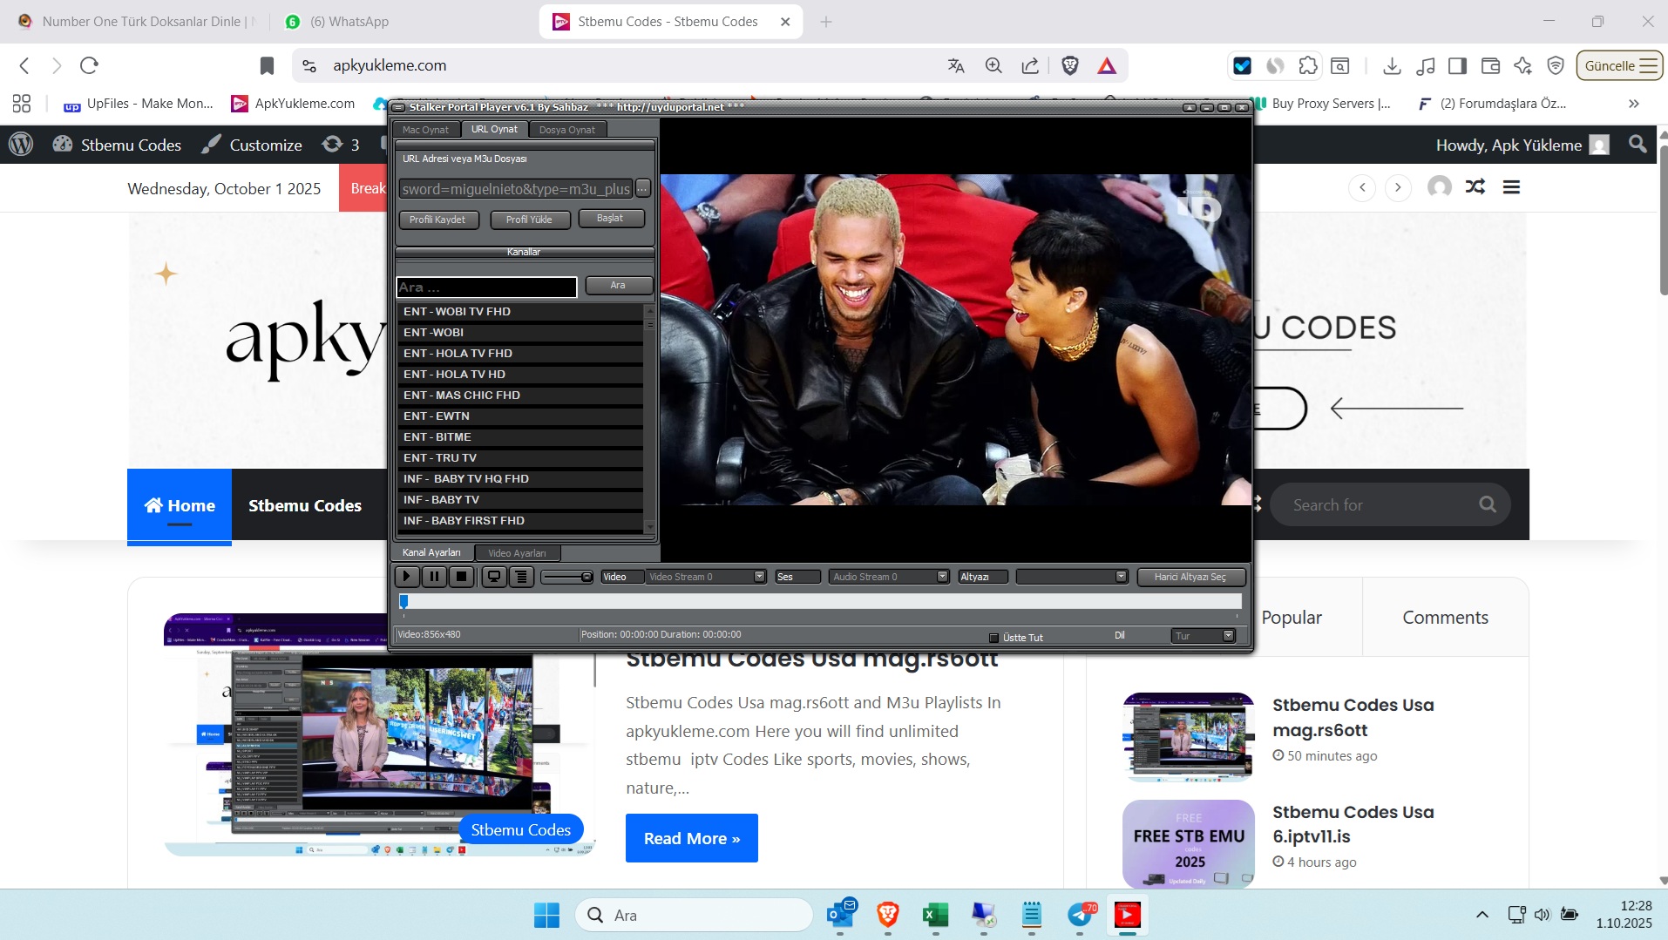The image size is (1668, 940).
Task: Open Brave Shields lion icon
Action: 1070,65
